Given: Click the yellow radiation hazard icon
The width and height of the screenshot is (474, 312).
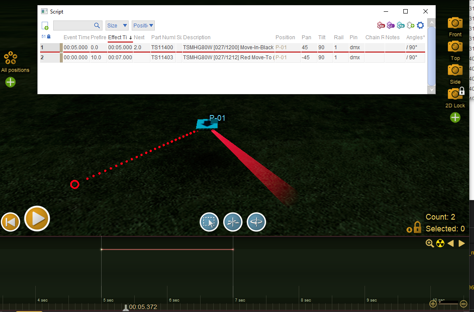Looking at the screenshot, I should pyautogui.click(x=440, y=244).
